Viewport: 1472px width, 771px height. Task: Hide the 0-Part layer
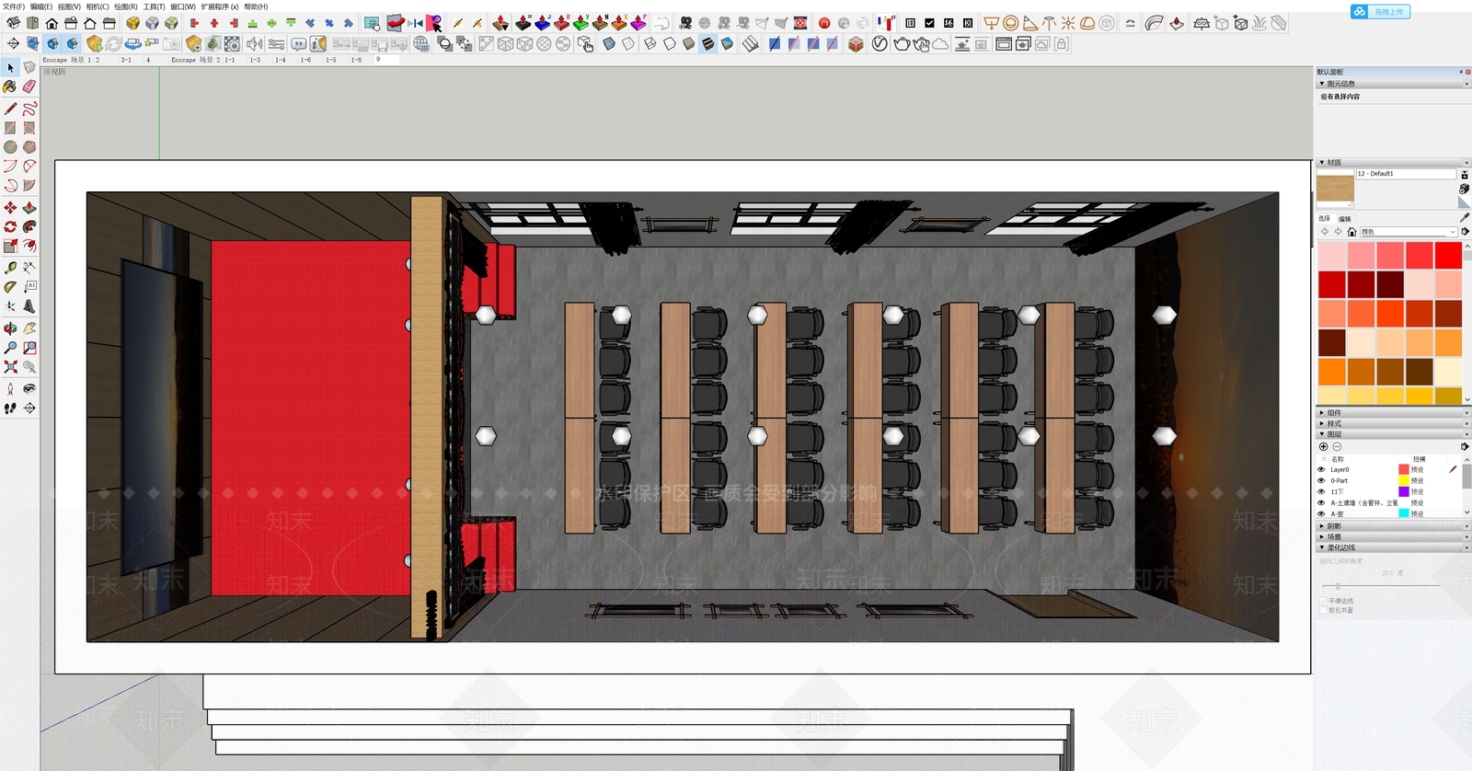pyautogui.click(x=1322, y=480)
